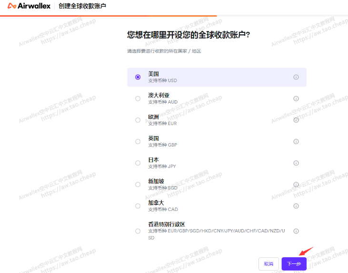Click the Airwallex logo

[29, 6]
